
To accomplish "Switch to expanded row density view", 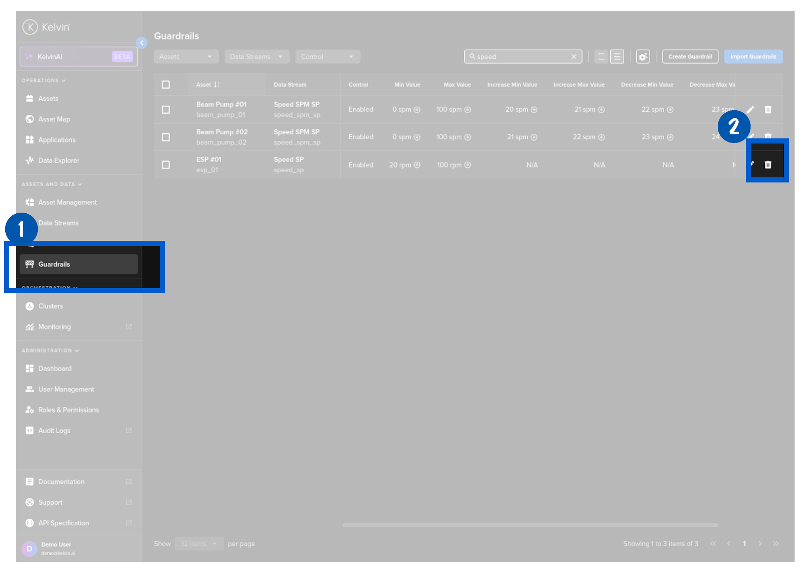I will click(x=617, y=57).
